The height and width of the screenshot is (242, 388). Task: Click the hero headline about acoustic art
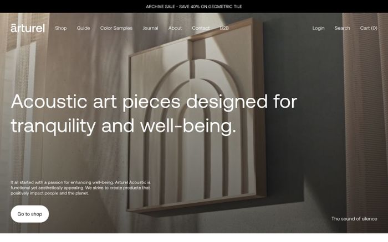[154, 114]
